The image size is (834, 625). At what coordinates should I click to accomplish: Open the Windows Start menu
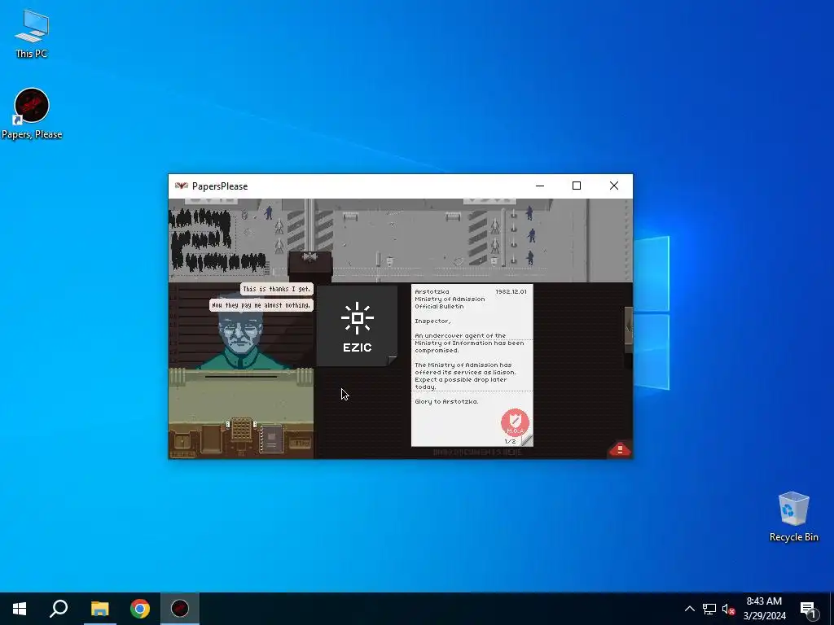pyautogui.click(x=20, y=609)
